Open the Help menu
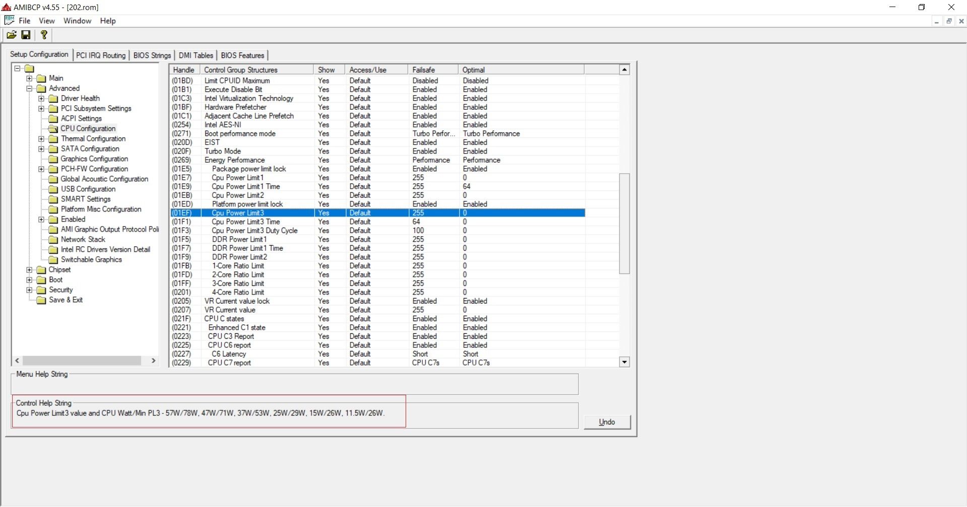The width and height of the screenshot is (967, 507). 108,21
